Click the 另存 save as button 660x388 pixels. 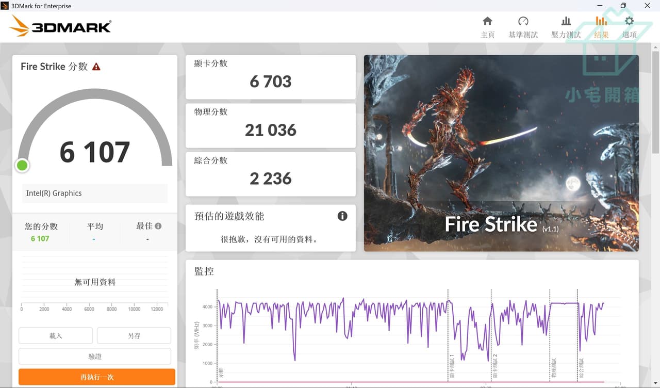[134, 335]
